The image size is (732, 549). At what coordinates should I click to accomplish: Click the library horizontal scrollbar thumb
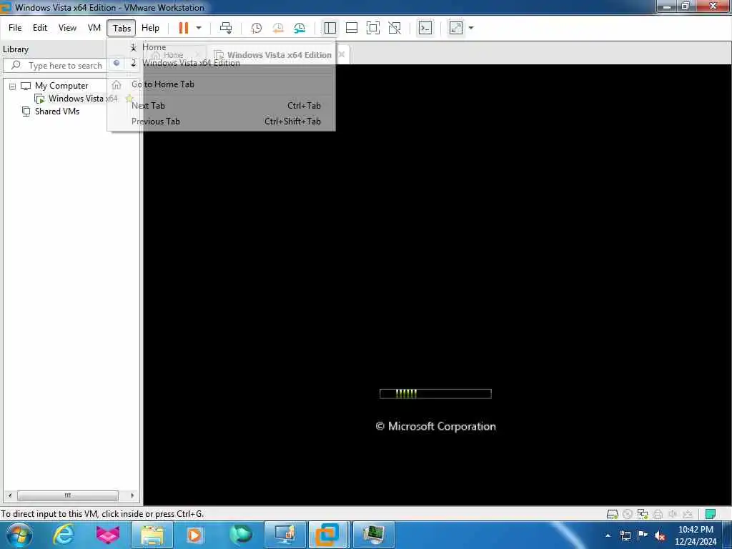(68, 495)
